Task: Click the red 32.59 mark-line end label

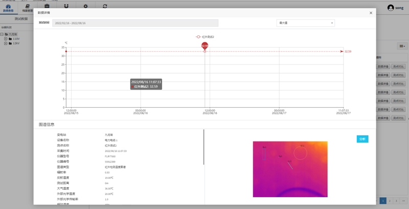Action: click(x=348, y=51)
